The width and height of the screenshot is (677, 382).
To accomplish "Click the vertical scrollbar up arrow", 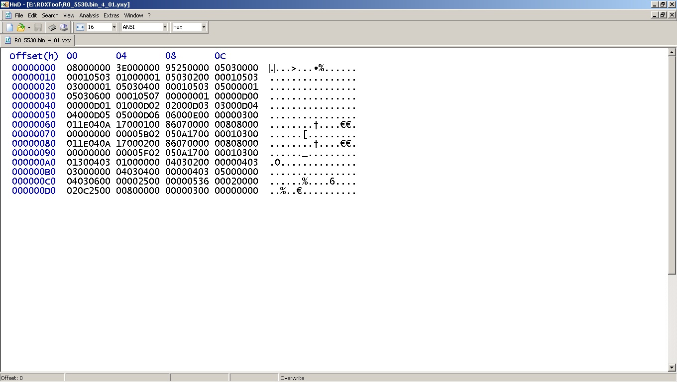I will click(x=672, y=52).
